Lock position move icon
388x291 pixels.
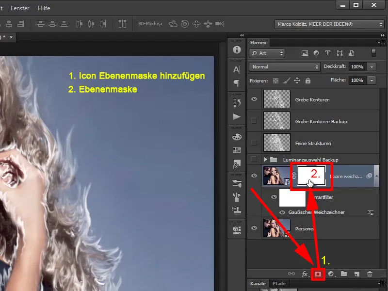point(297,81)
